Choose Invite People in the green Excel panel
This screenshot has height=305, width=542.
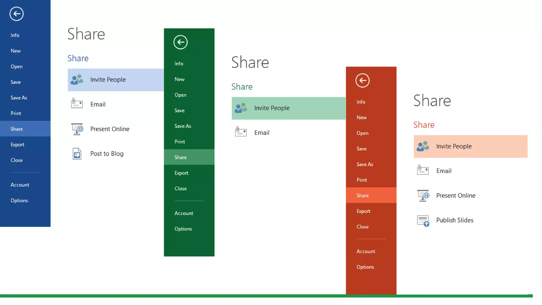tap(272, 108)
